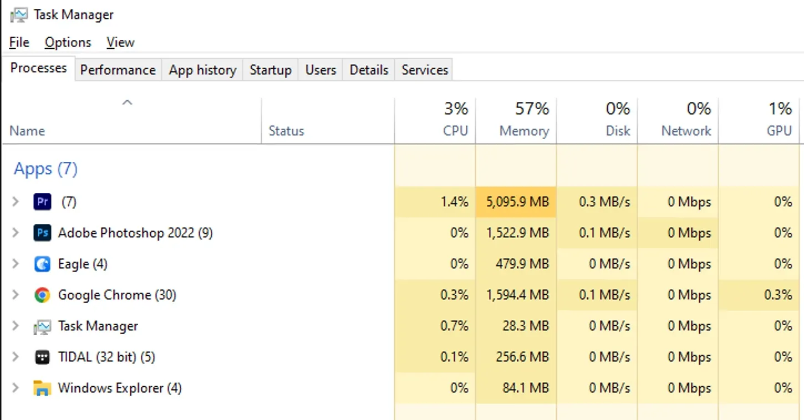Click the 256.6 MB memory value
This screenshot has width=804, height=420.
pos(522,357)
